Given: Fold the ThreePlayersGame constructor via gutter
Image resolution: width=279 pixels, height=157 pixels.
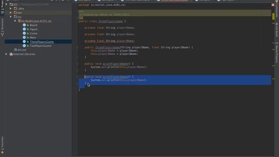Looking at the screenshot, I should pyautogui.click(x=77, y=48).
